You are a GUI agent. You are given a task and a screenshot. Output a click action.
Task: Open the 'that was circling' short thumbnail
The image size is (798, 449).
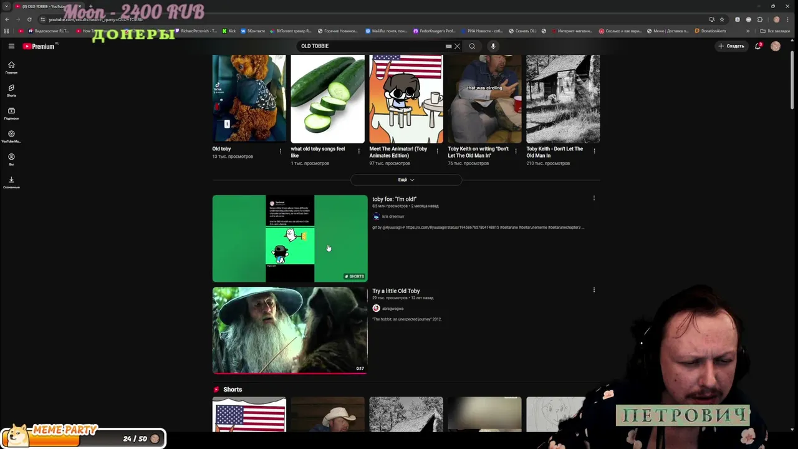click(484, 99)
